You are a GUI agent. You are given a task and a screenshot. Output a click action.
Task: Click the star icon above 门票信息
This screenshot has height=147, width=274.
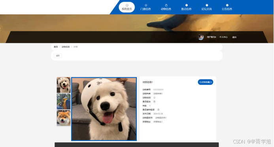[146, 5]
